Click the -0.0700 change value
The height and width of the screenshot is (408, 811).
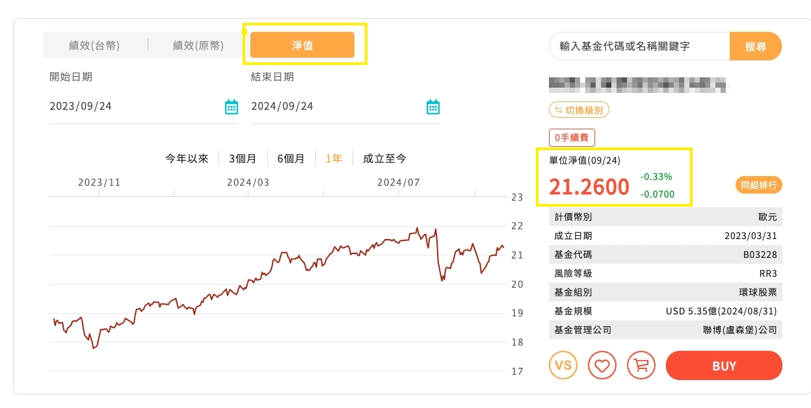(x=658, y=194)
